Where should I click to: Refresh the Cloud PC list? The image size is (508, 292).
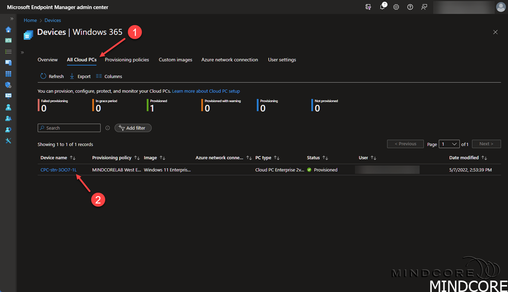coord(52,76)
